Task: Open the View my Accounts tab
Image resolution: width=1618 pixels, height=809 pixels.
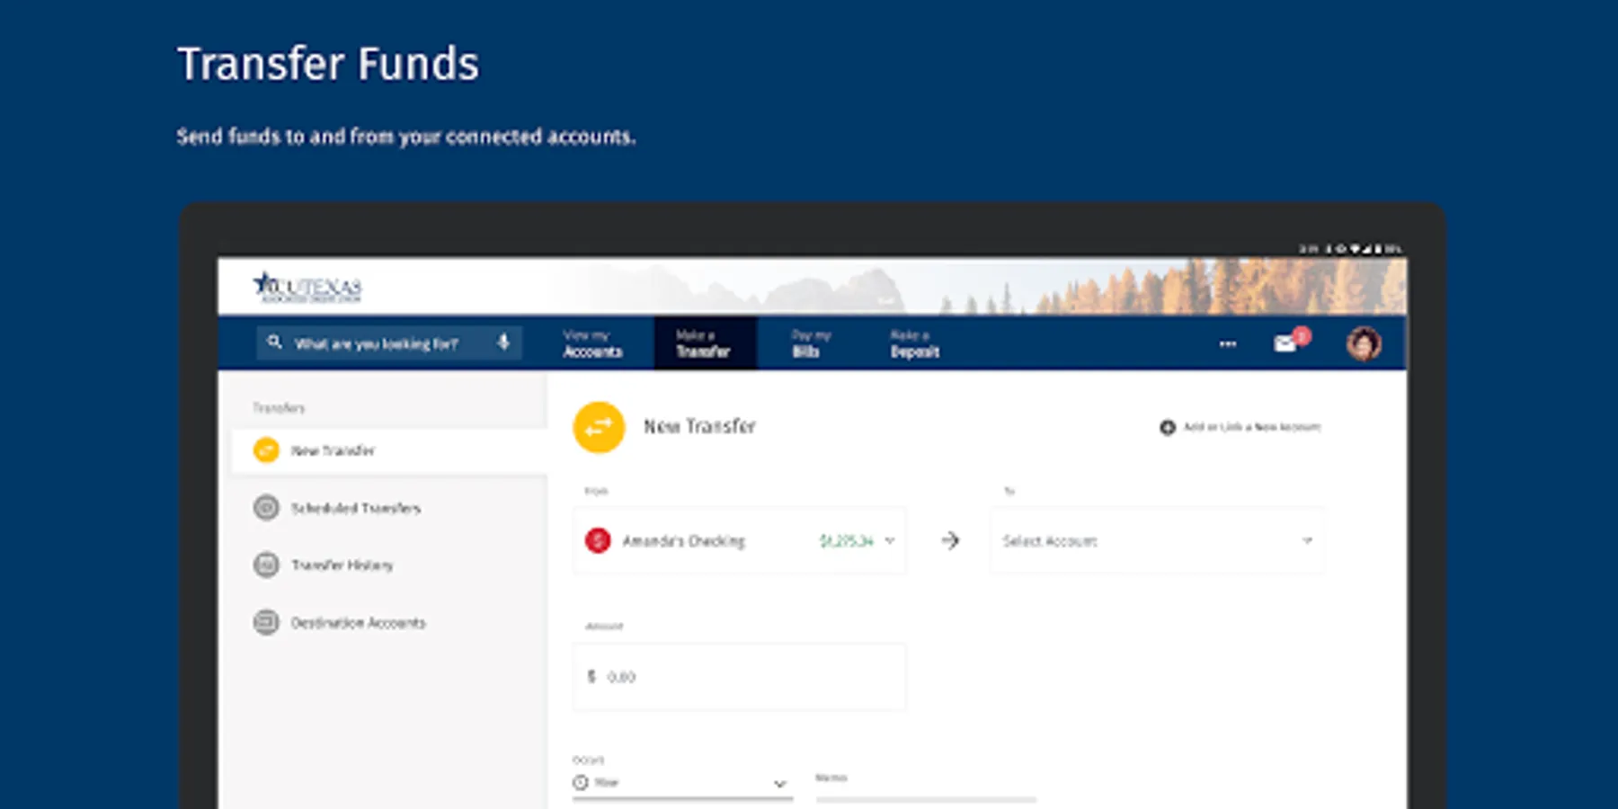Action: (592, 343)
